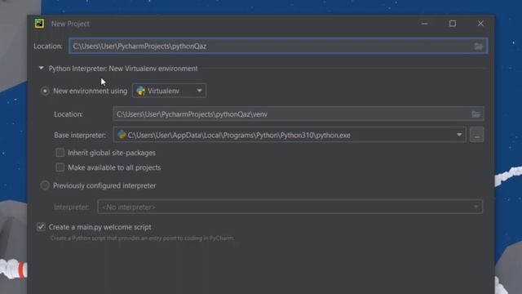This screenshot has width=522, height=294.
Task: Click the PyCharm logo in the title bar
Action: (x=39, y=24)
